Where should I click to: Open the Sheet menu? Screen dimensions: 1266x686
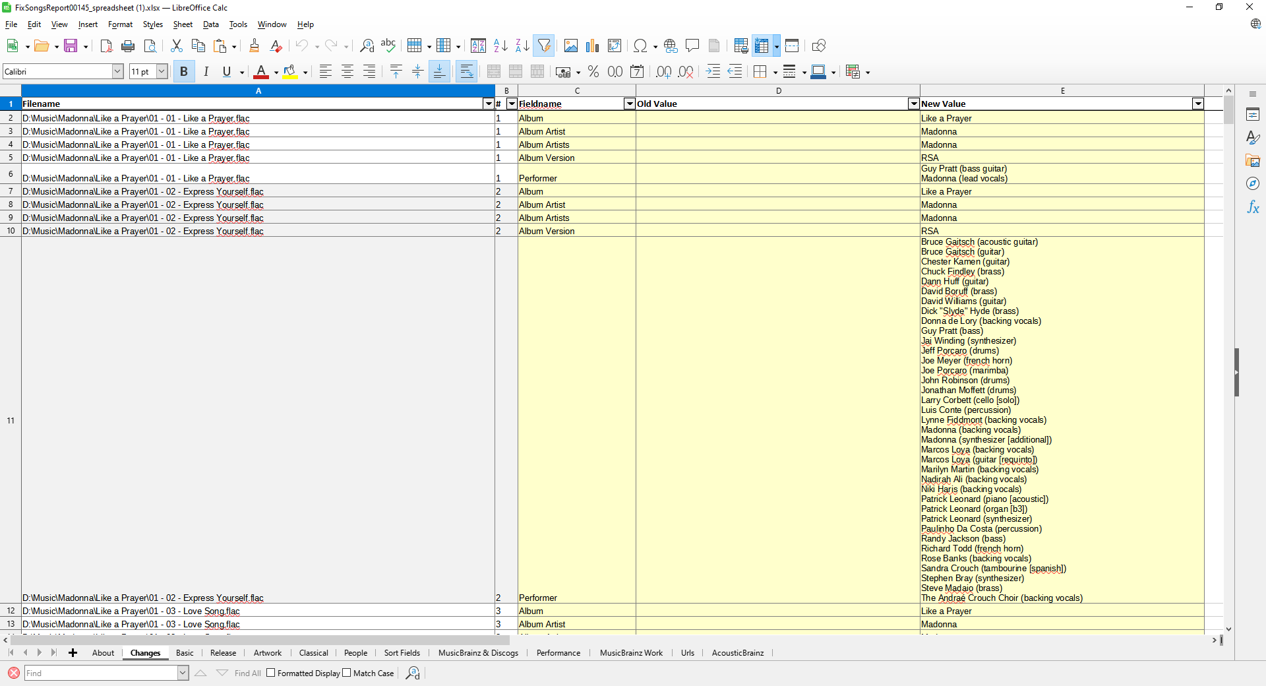pos(183,24)
